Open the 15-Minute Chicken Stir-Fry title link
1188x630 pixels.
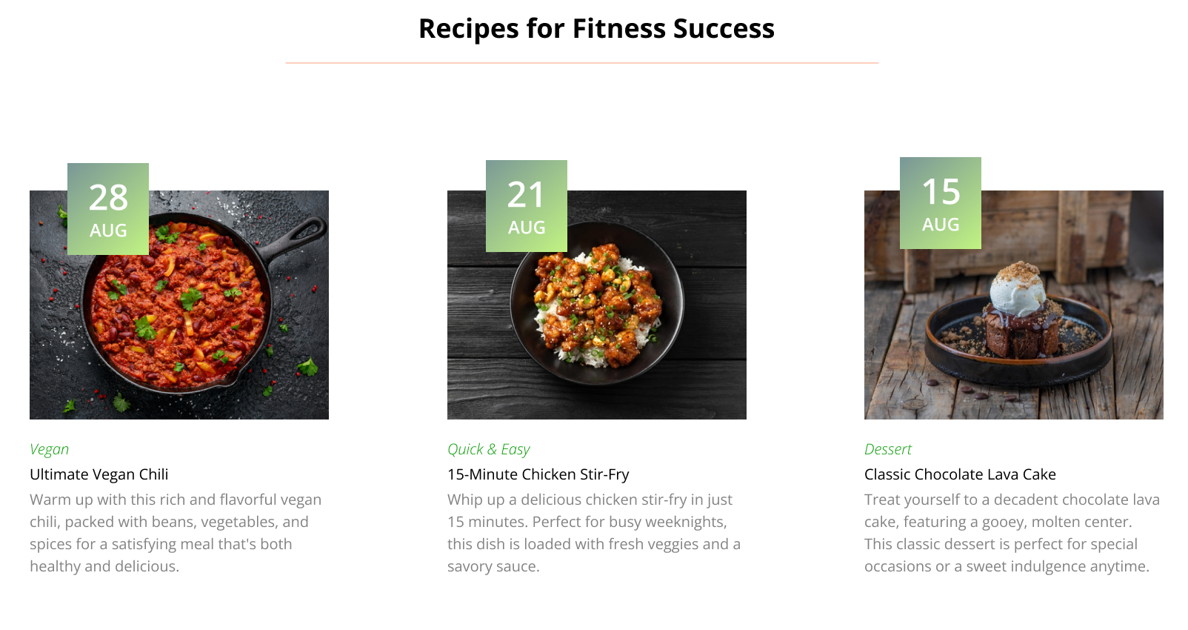(538, 474)
